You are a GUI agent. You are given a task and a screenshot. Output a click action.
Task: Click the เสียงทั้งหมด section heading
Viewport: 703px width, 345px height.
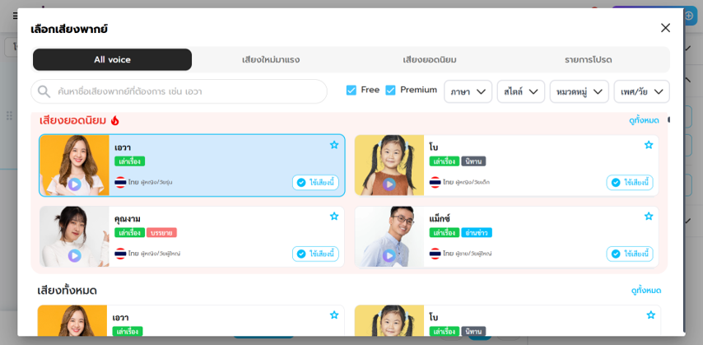click(x=68, y=291)
